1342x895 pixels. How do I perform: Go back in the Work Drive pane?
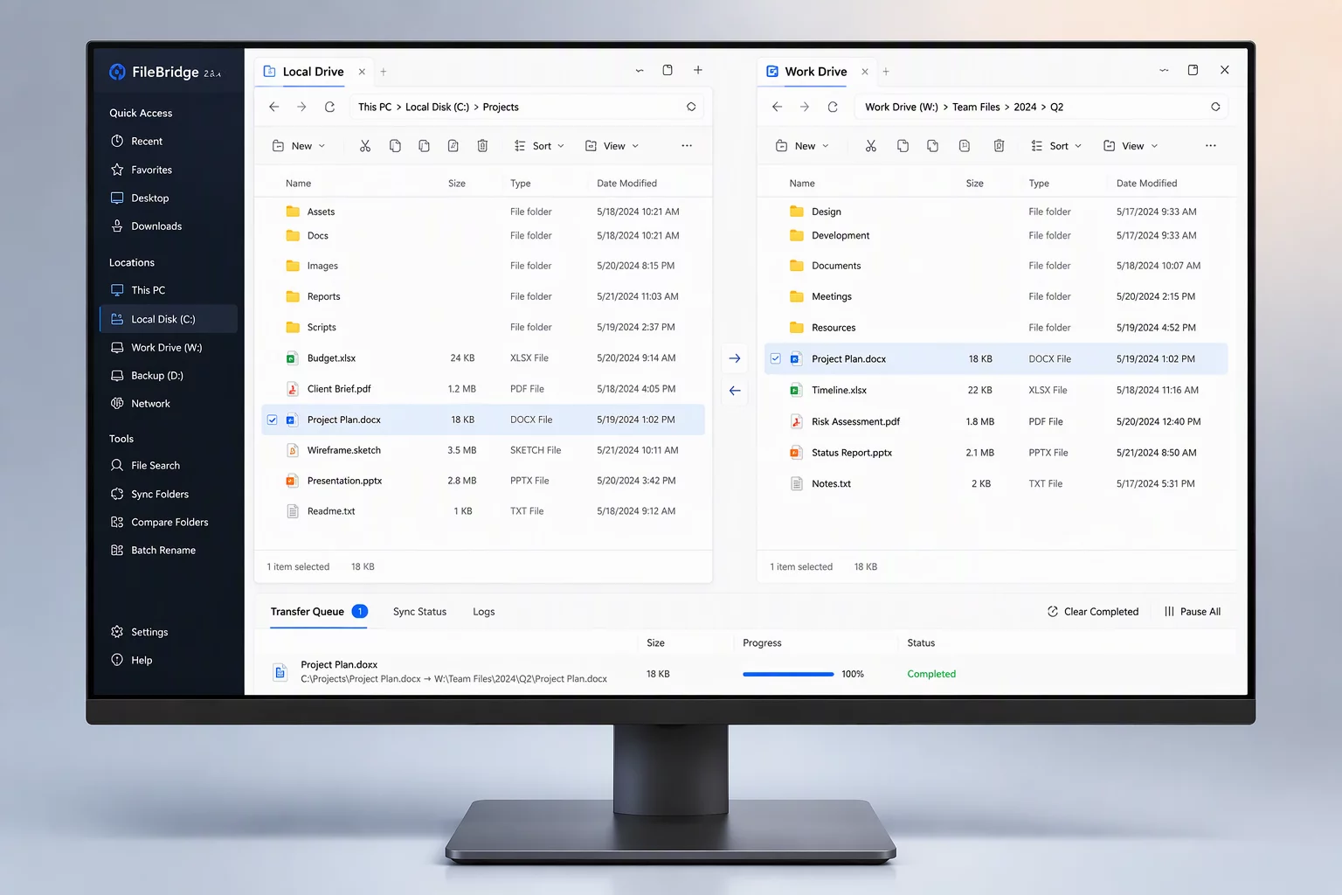click(778, 107)
